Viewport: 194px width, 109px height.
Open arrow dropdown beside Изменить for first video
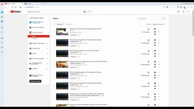79,35
